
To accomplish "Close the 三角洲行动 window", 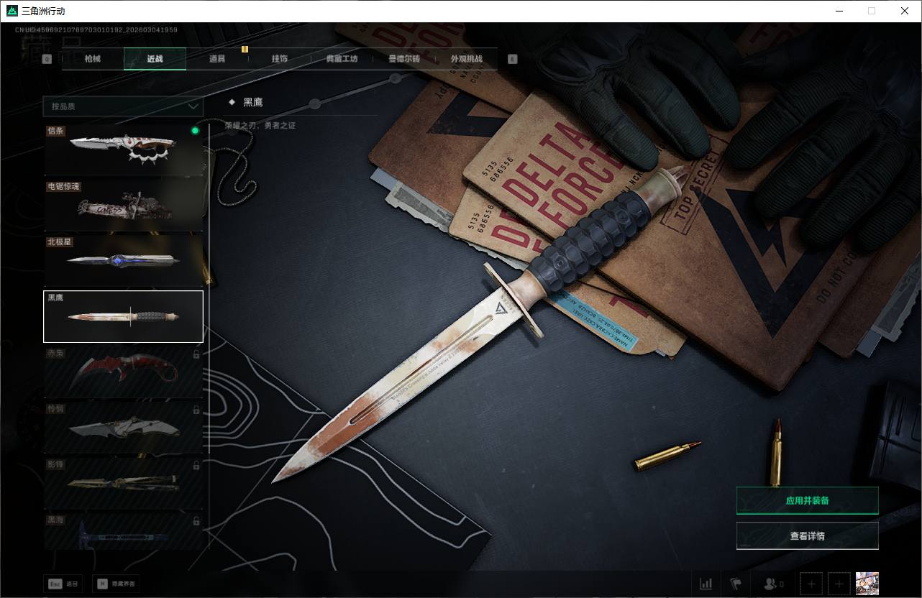I will point(905,11).
